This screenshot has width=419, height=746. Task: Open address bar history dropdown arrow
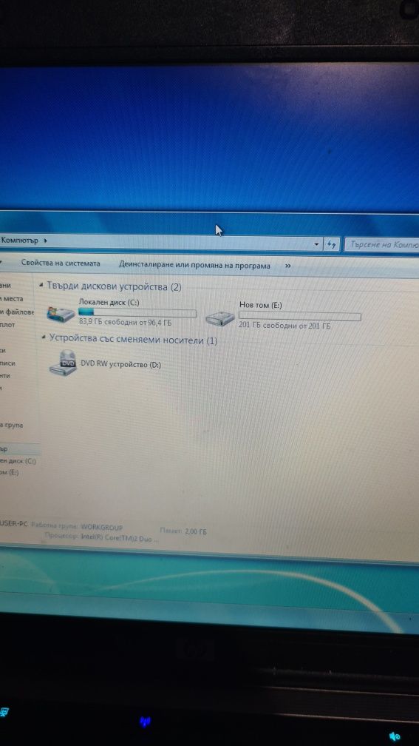point(317,244)
